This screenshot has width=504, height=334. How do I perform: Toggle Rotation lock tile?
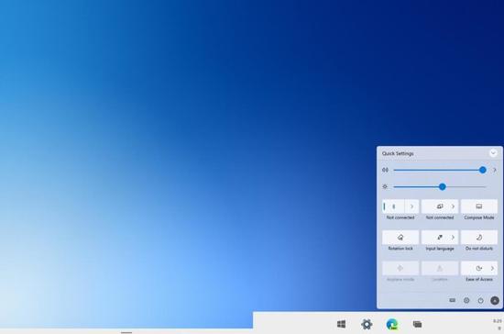click(400, 238)
